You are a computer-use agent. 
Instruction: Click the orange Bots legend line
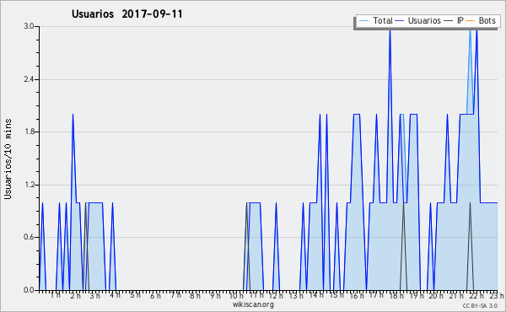(x=471, y=21)
